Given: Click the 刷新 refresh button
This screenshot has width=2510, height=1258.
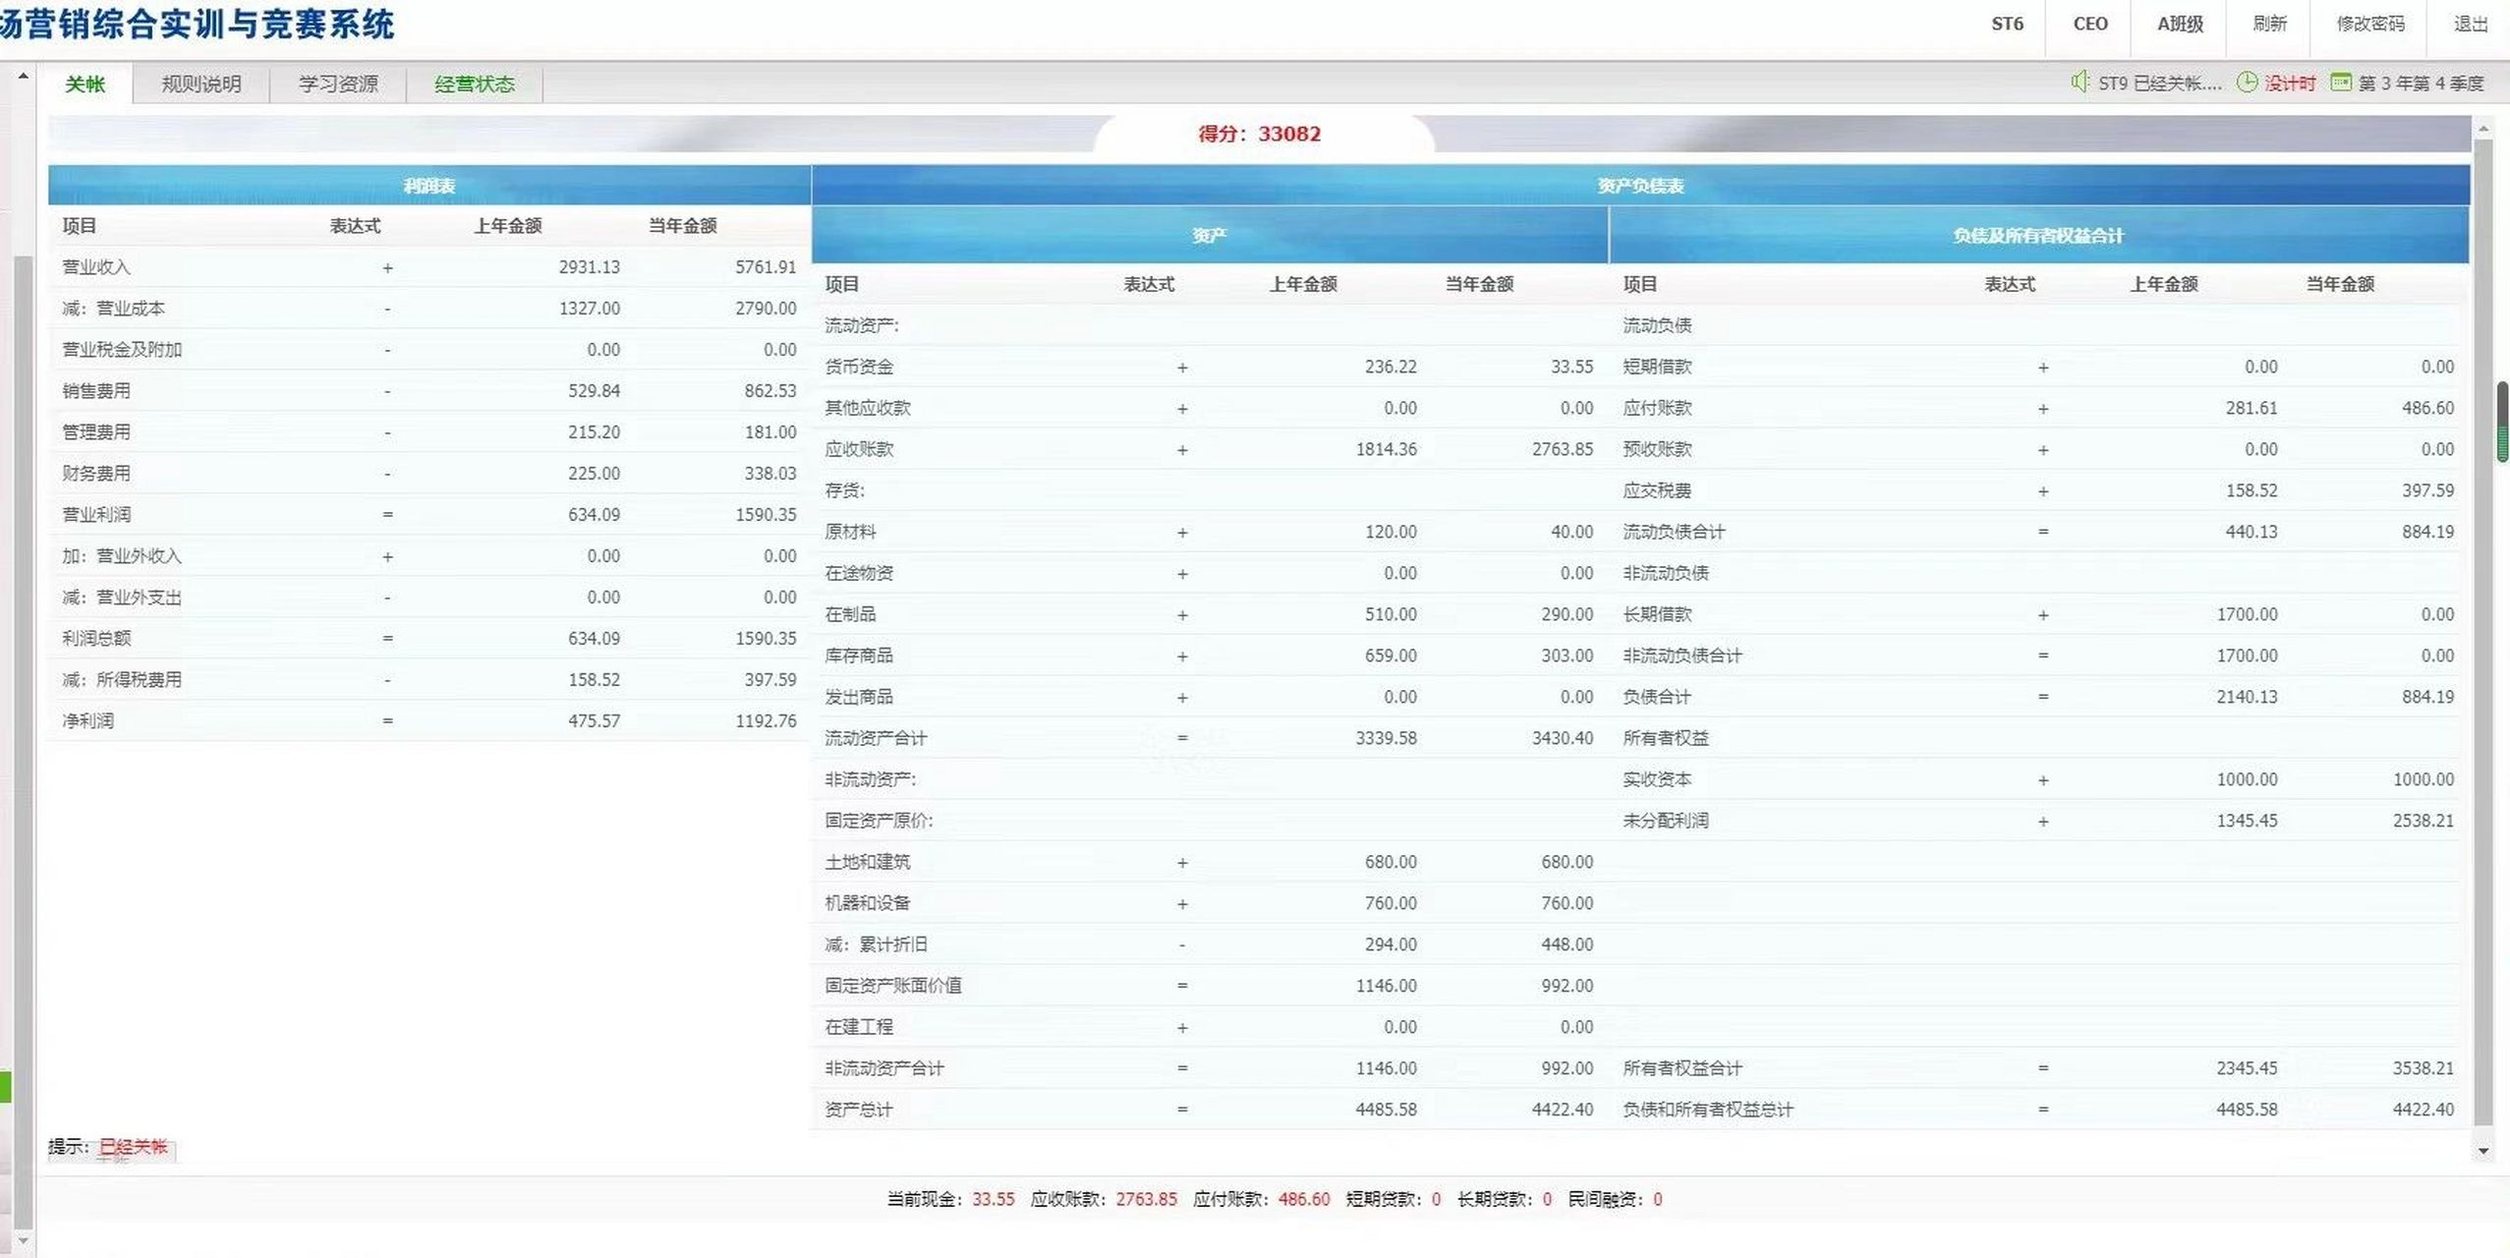Looking at the screenshot, I should 2270,25.
